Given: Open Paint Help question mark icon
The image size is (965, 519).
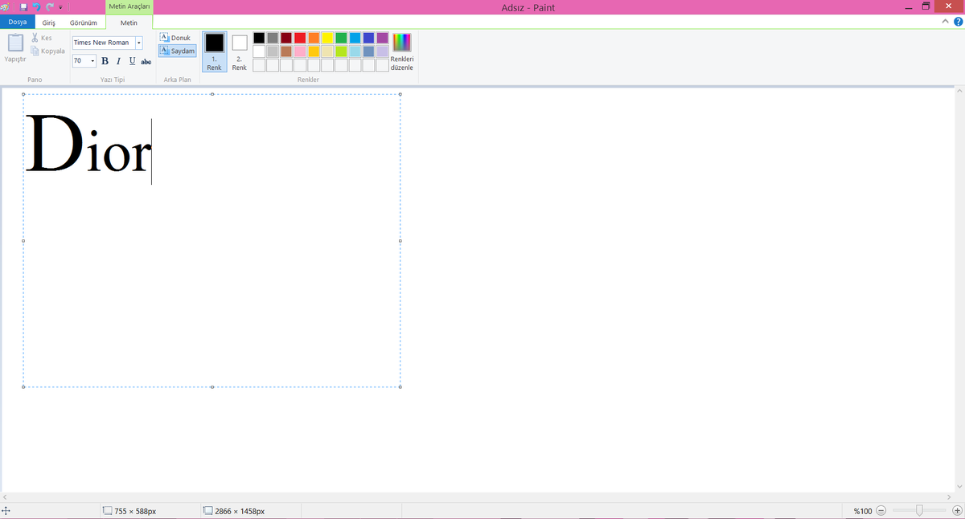Looking at the screenshot, I should pyautogui.click(x=957, y=22).
